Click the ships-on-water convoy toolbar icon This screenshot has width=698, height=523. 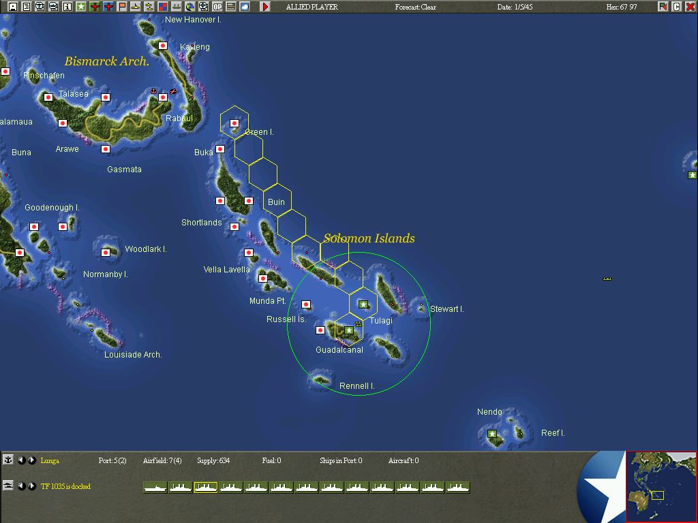(177, 7)
